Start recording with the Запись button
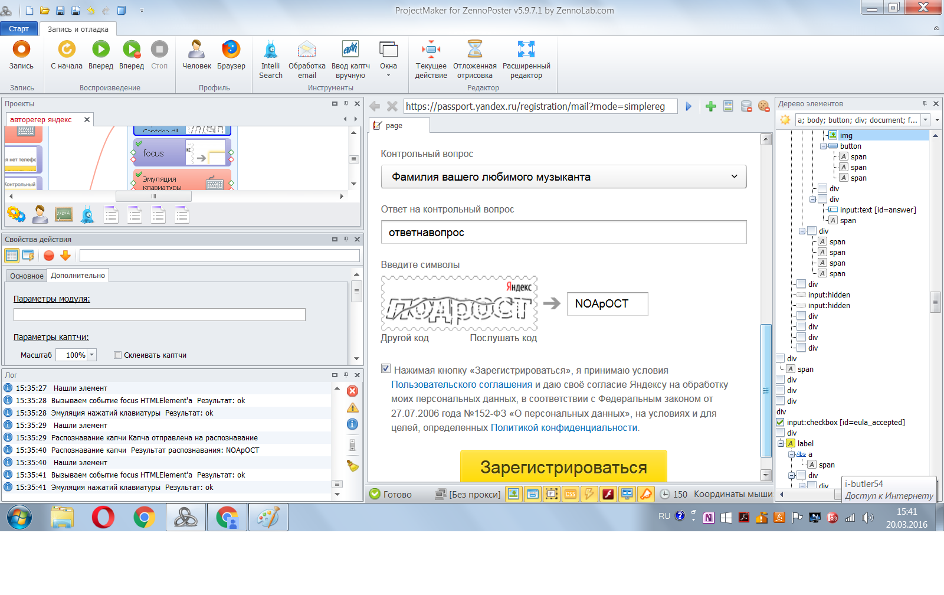 pyautogui.click(x=21, y=55)
